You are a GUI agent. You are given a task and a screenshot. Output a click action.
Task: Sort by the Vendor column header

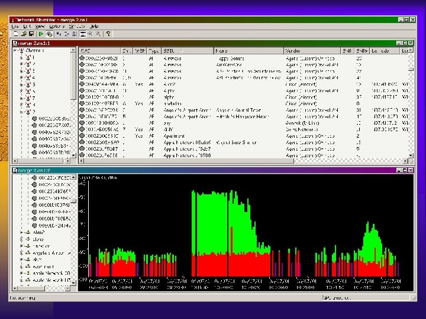(x=312, y=51)
